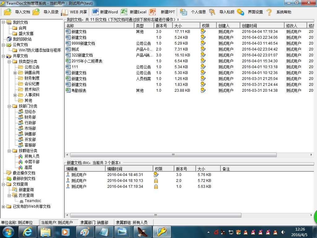Viewport: 317px width, 238px height.
Task: Show hidden tray icons arrow
Action: pos(208,232)
